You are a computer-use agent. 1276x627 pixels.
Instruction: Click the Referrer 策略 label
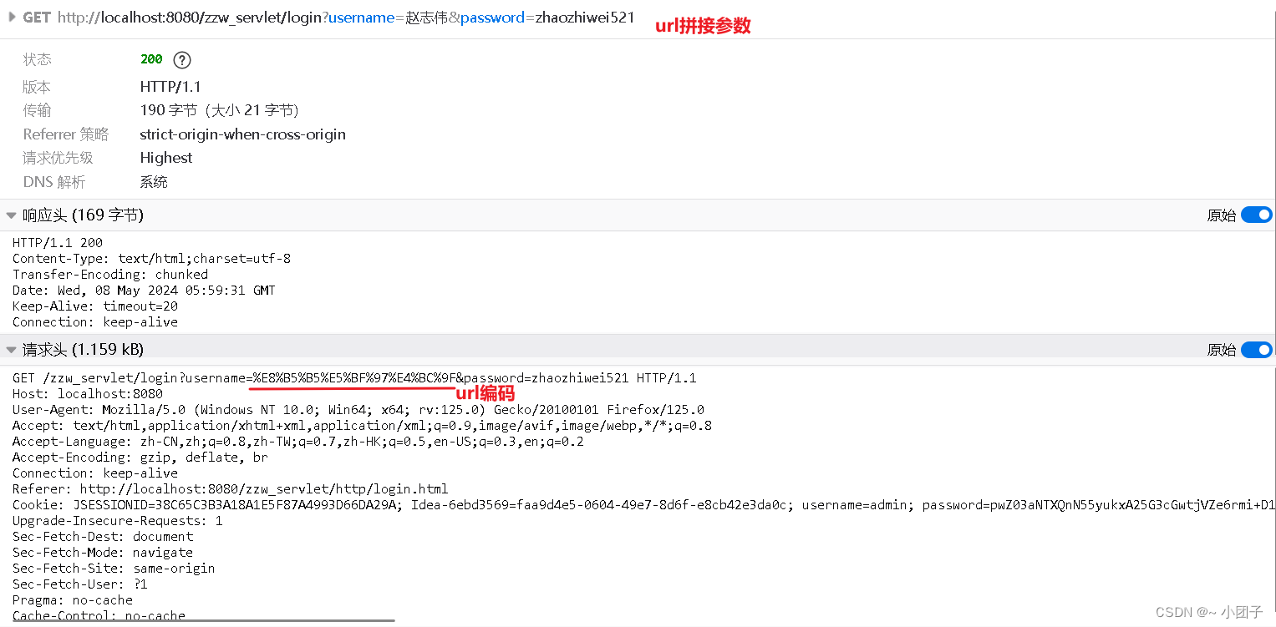click(66, 134)
